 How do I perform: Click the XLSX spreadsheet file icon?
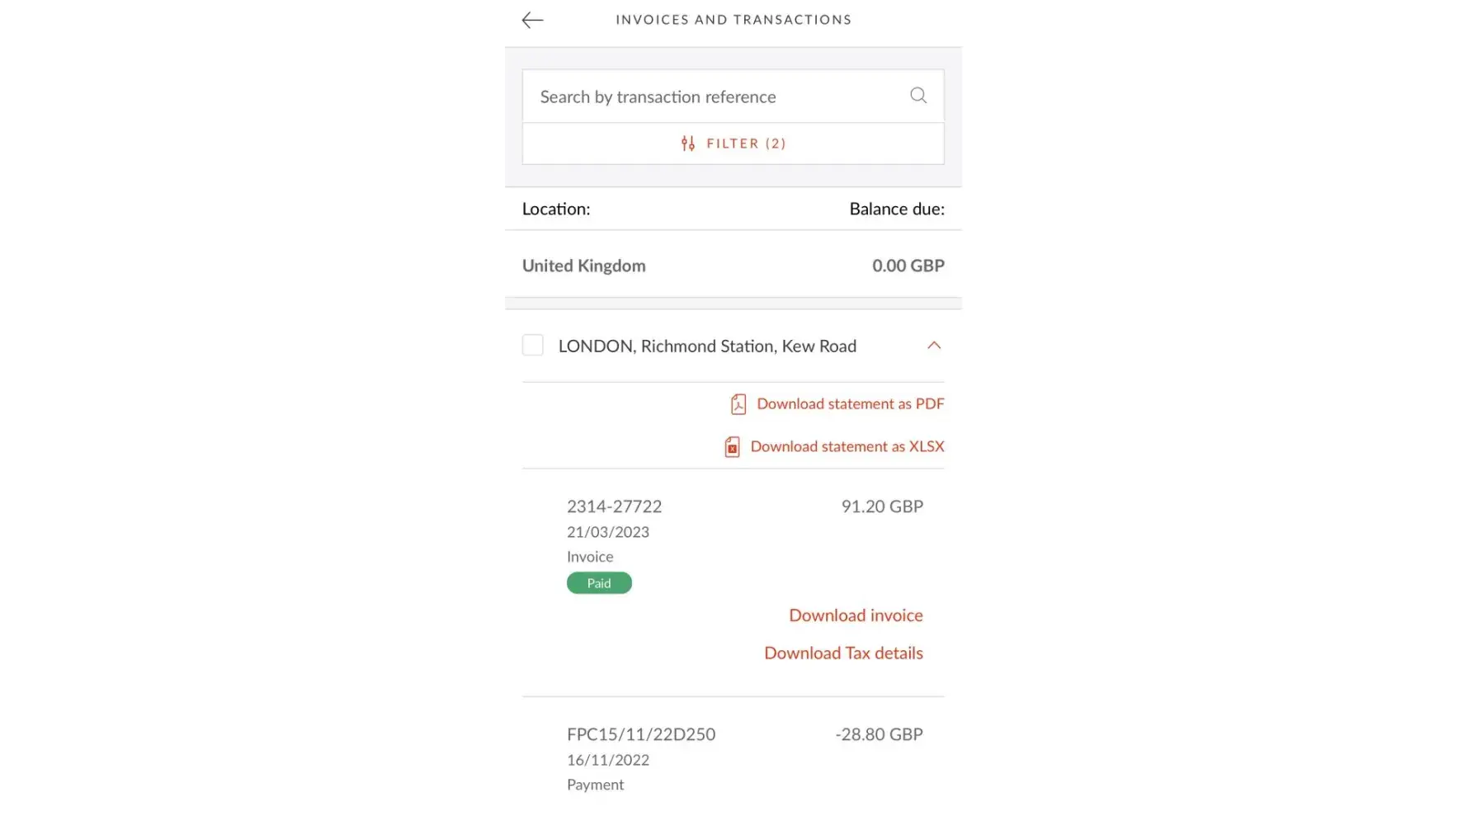732,447
